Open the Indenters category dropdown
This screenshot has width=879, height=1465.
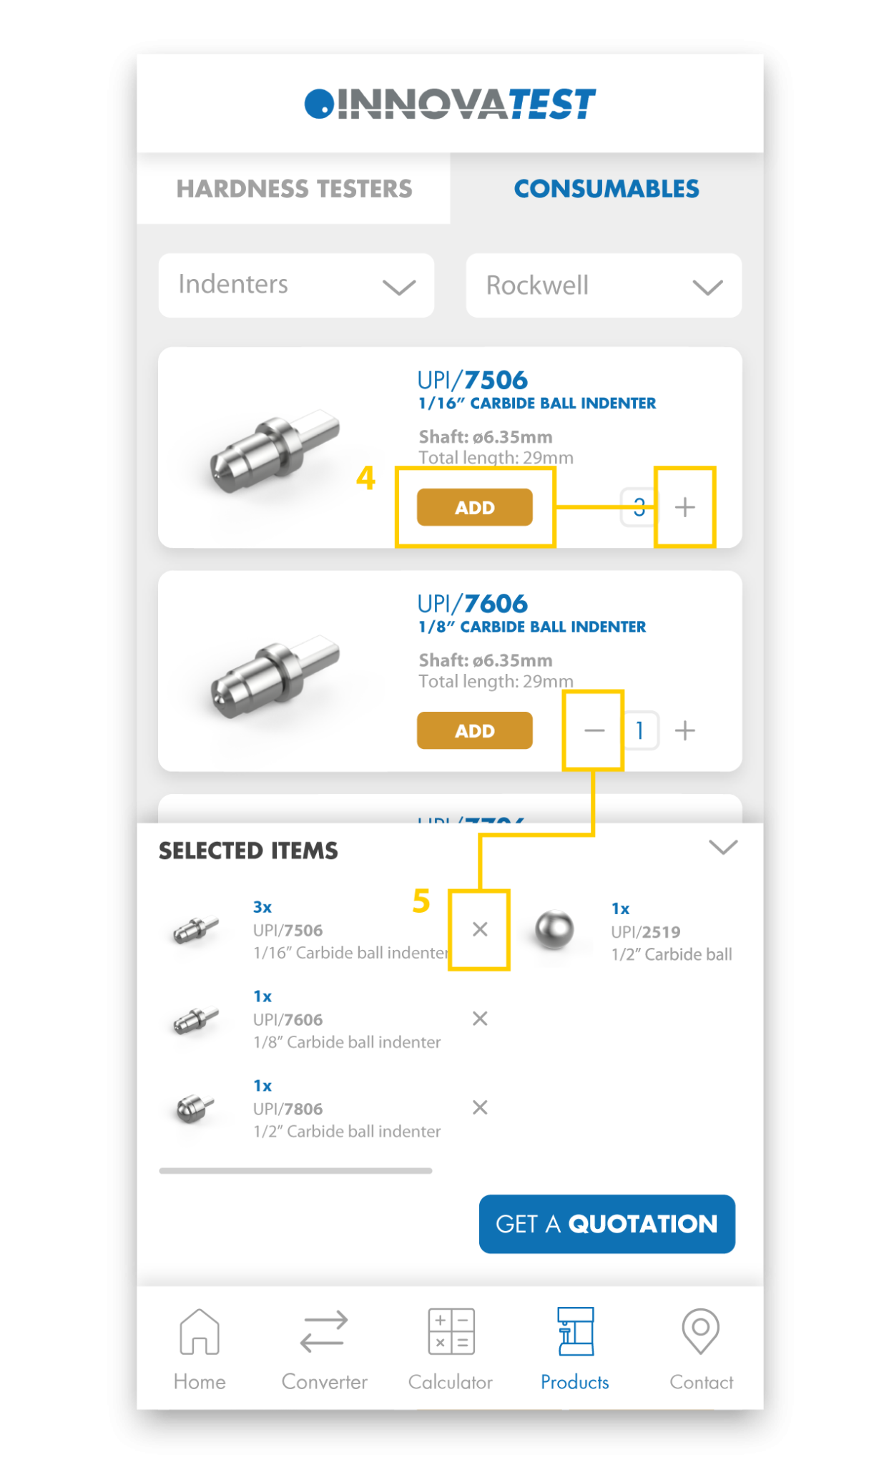(296, 285)
